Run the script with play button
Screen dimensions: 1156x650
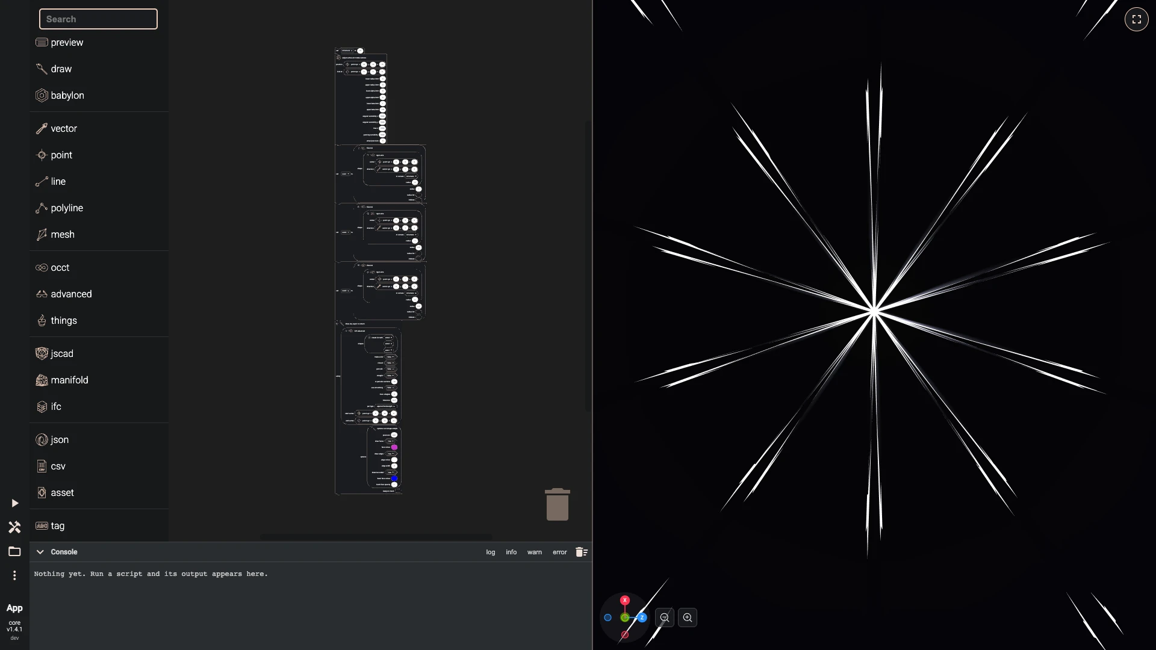coord(14,503)
